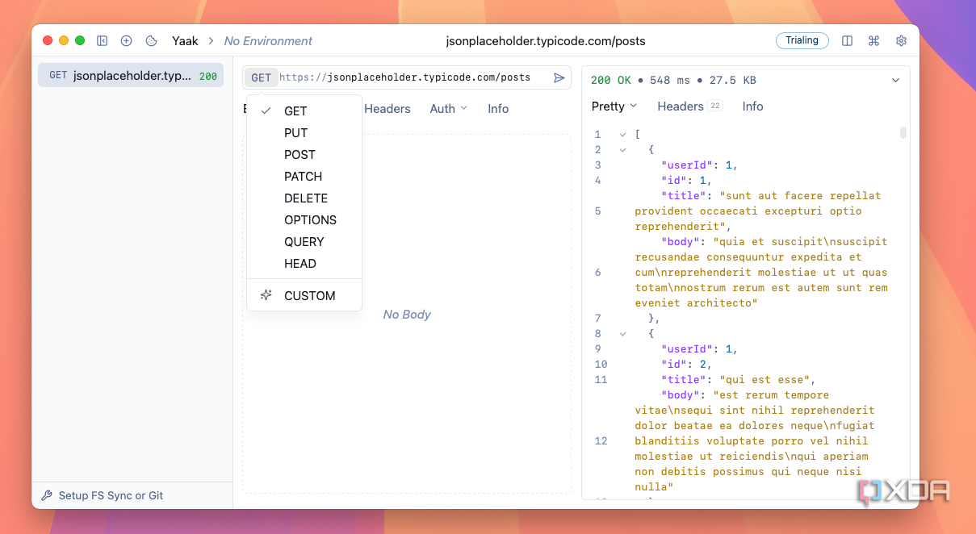
Task: Click the send request arrow icon
Action: tap(559, 77)
